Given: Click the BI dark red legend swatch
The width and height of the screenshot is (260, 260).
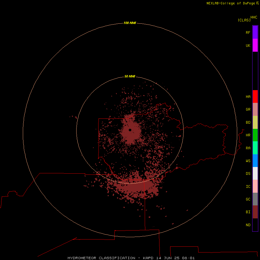Looking at the screenshot, I should [x=255, y=212].
